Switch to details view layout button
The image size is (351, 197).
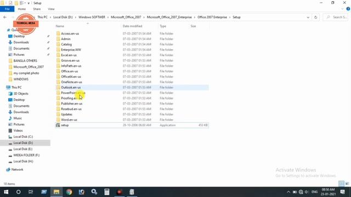coord(341,184)
